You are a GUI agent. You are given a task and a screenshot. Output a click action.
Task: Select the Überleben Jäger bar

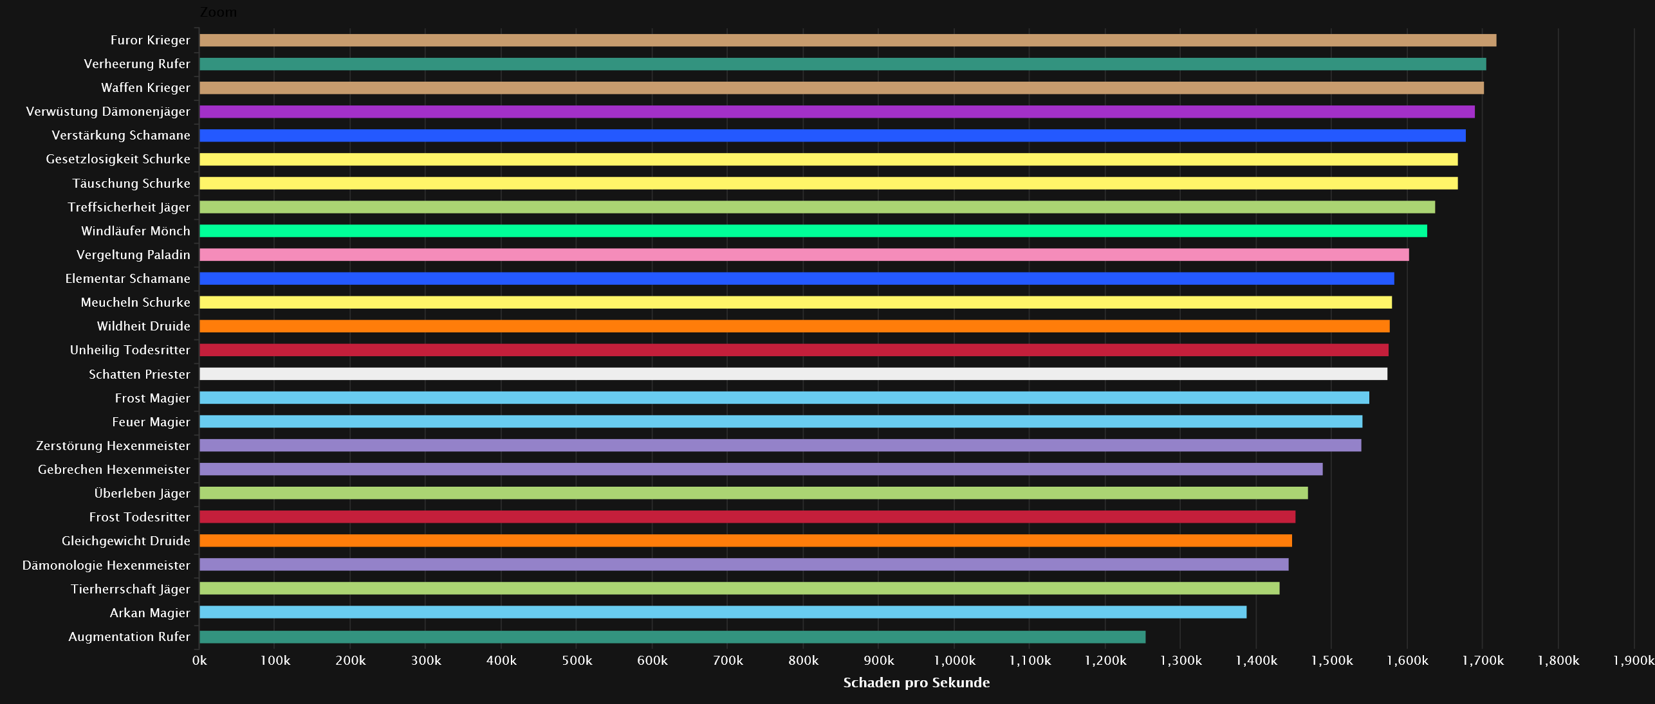point(754,493)
